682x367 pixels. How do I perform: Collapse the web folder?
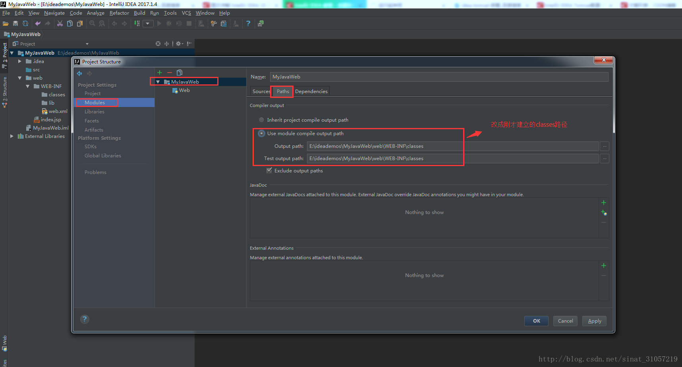click(20, 78)
